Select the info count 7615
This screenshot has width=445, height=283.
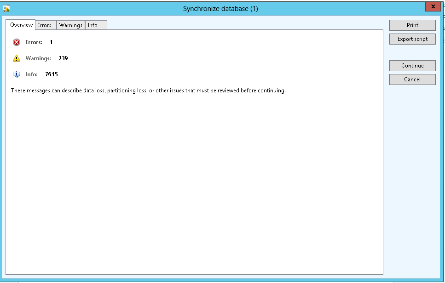(x=52, y=74)
